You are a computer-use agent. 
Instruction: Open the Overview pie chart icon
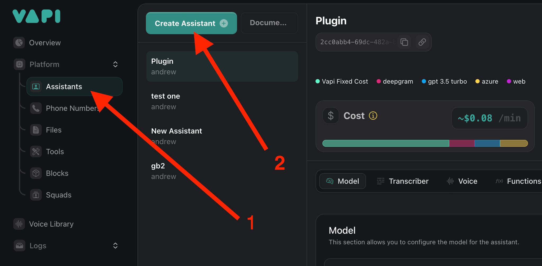pos(19,43)
